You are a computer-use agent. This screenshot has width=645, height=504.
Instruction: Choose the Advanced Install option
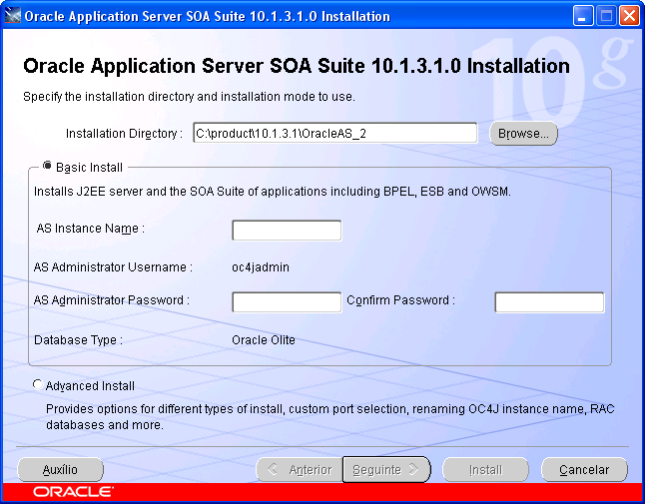(38, 385)
